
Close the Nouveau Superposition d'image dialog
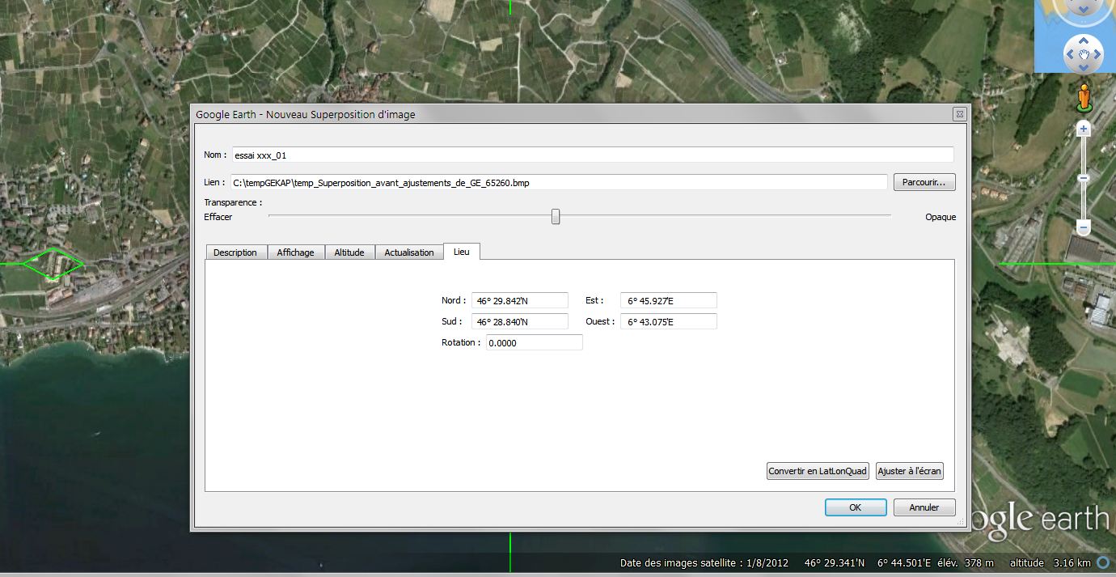click(x=959, y=114)
